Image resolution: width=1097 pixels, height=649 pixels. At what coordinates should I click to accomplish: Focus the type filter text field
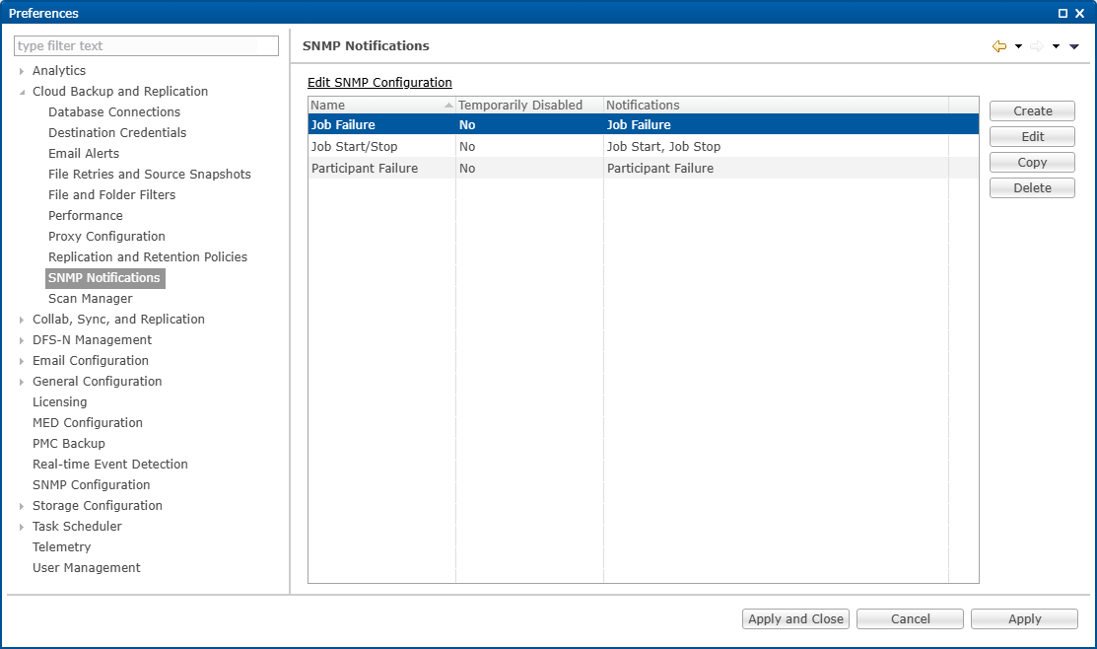click(146, 45)
